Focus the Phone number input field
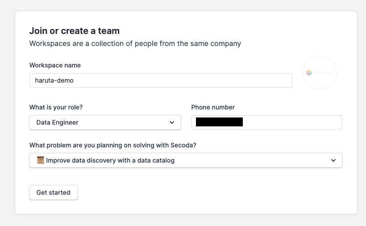Image resolution: width=366 pixels, height=226 pixels. point(267,122)
